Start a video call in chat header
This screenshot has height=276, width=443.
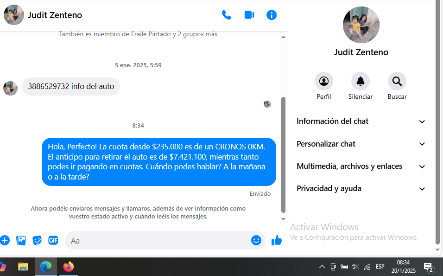coord(249,15)
